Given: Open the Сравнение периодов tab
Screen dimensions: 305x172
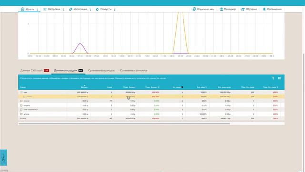Looking at the screenshot, I should tap(102, 70).
